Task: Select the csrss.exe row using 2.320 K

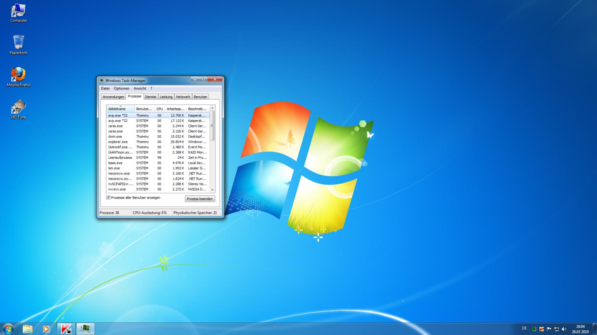Action: [158, 131]
